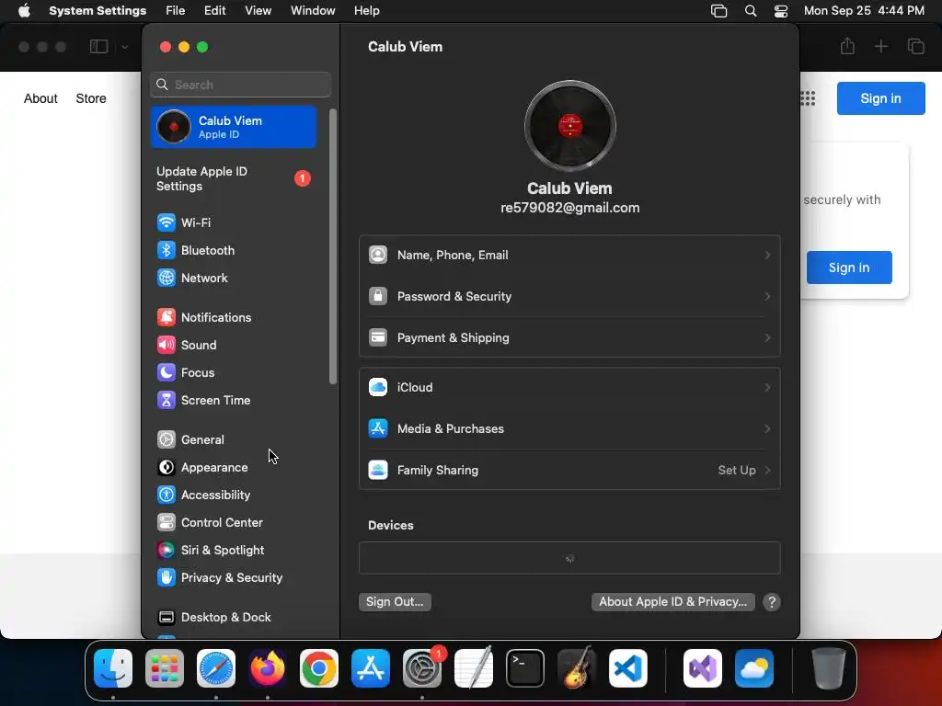Open TextEdit from the Dock
This screenshot has height=706, width=942.
point(474,668)
